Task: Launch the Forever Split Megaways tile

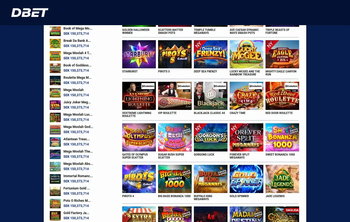Action: pos(246,137)
